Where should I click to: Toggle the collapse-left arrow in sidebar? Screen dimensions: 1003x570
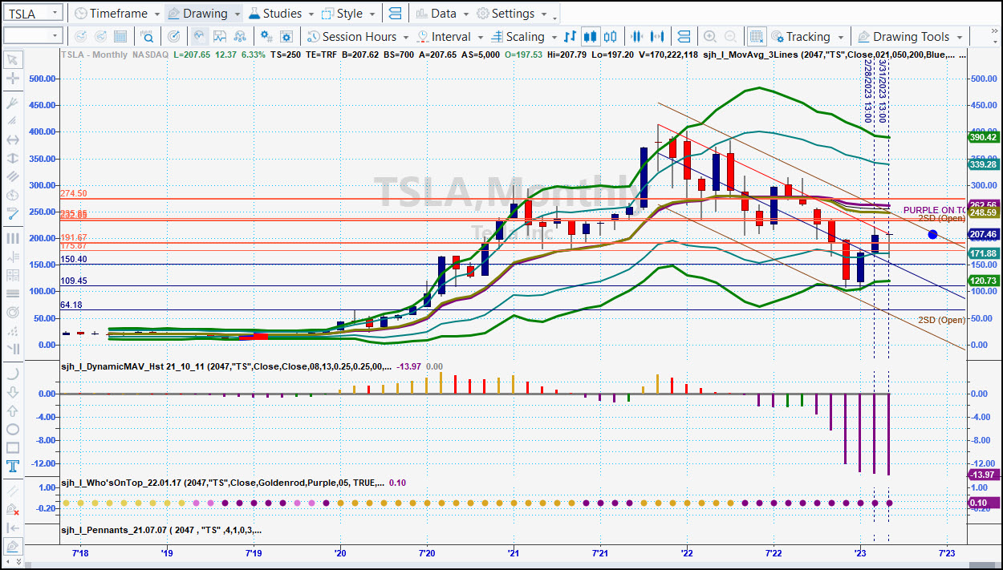[12, 528]
